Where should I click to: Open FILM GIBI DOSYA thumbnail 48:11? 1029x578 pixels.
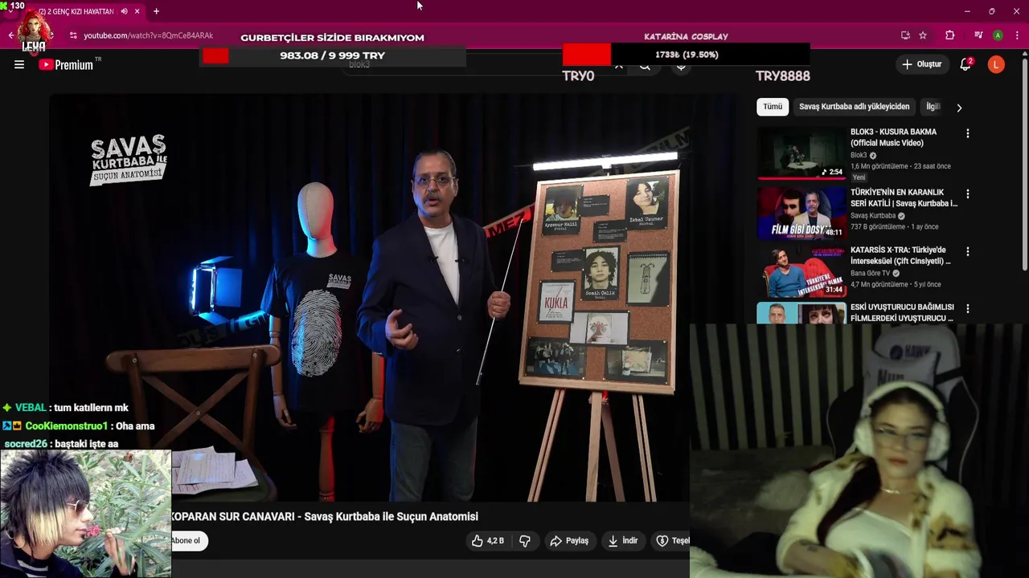(801, 213)
